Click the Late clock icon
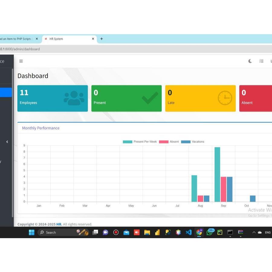 [225, 98]
